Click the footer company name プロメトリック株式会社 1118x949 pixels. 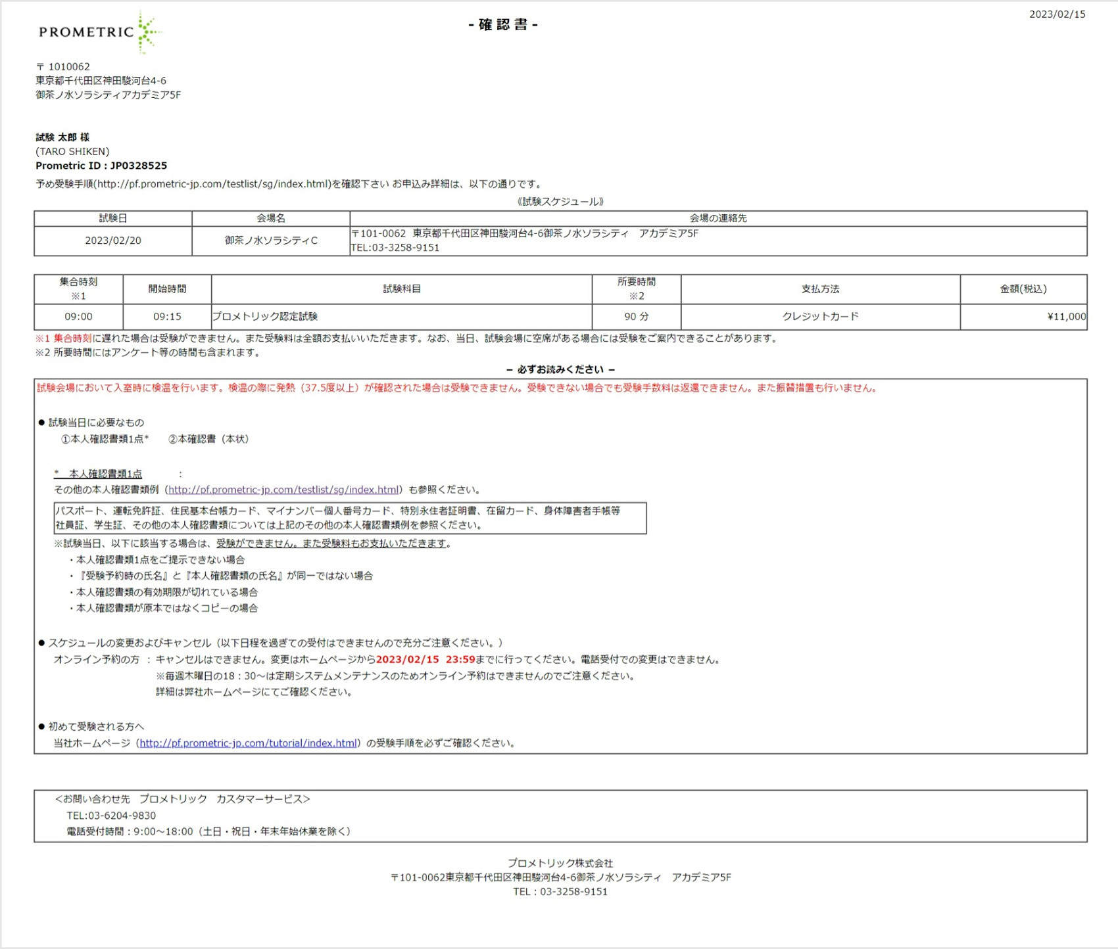[560, 864]
